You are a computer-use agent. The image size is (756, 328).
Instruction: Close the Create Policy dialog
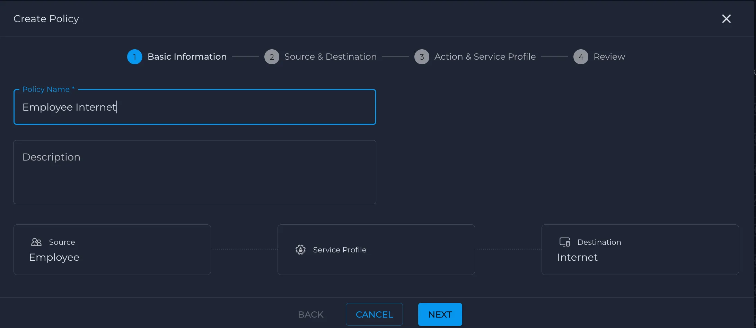(726, 19)
